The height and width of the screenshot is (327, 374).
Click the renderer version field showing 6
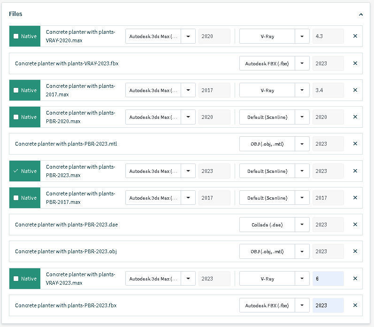point(328,279)
